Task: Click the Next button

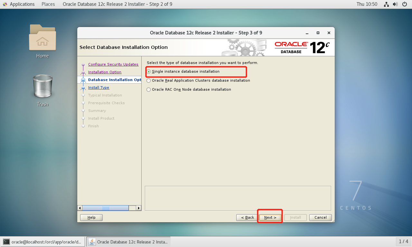Action: click(270, 217)
